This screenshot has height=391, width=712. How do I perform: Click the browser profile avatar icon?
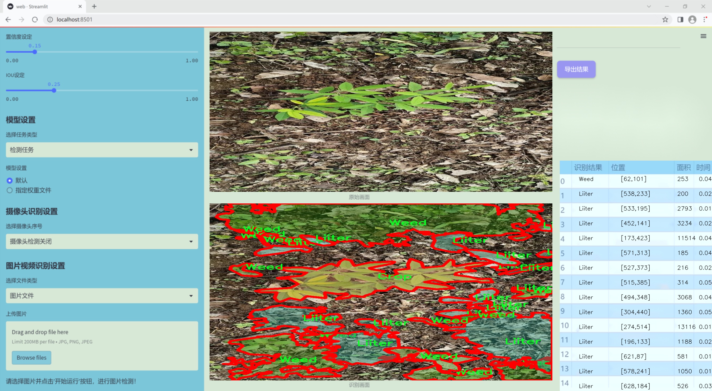click(x=692, y=20)
